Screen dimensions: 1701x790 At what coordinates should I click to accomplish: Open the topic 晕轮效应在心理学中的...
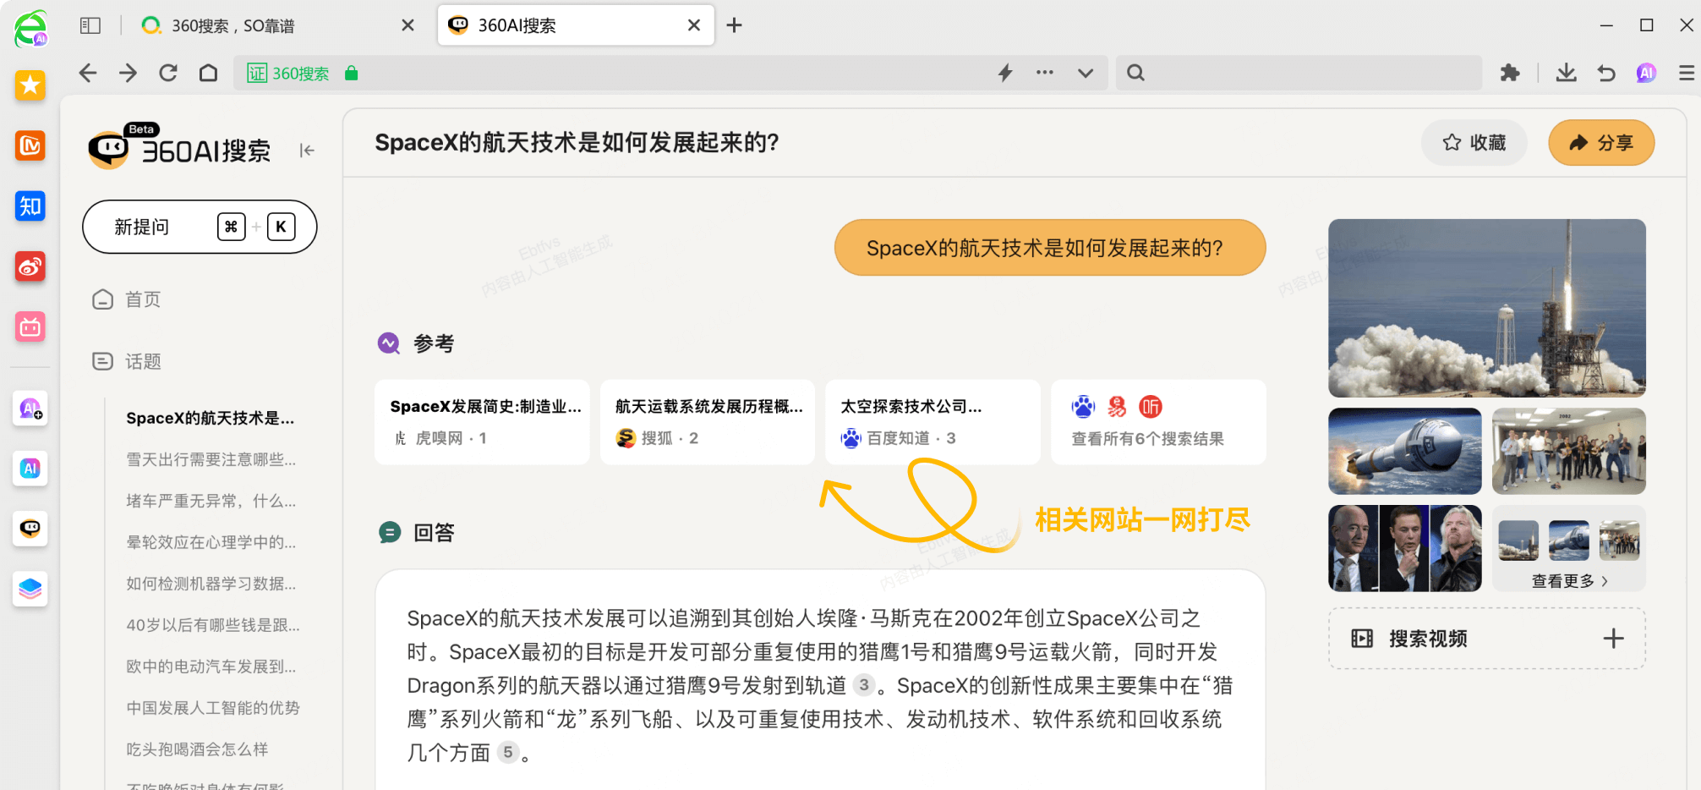click(211, 542)
